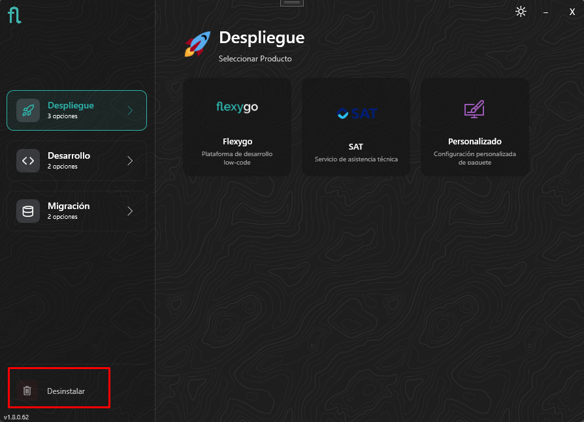Screen dimensions: 584x422
Task: Click the drag handle at window top
Action: (x=292, y=3)
